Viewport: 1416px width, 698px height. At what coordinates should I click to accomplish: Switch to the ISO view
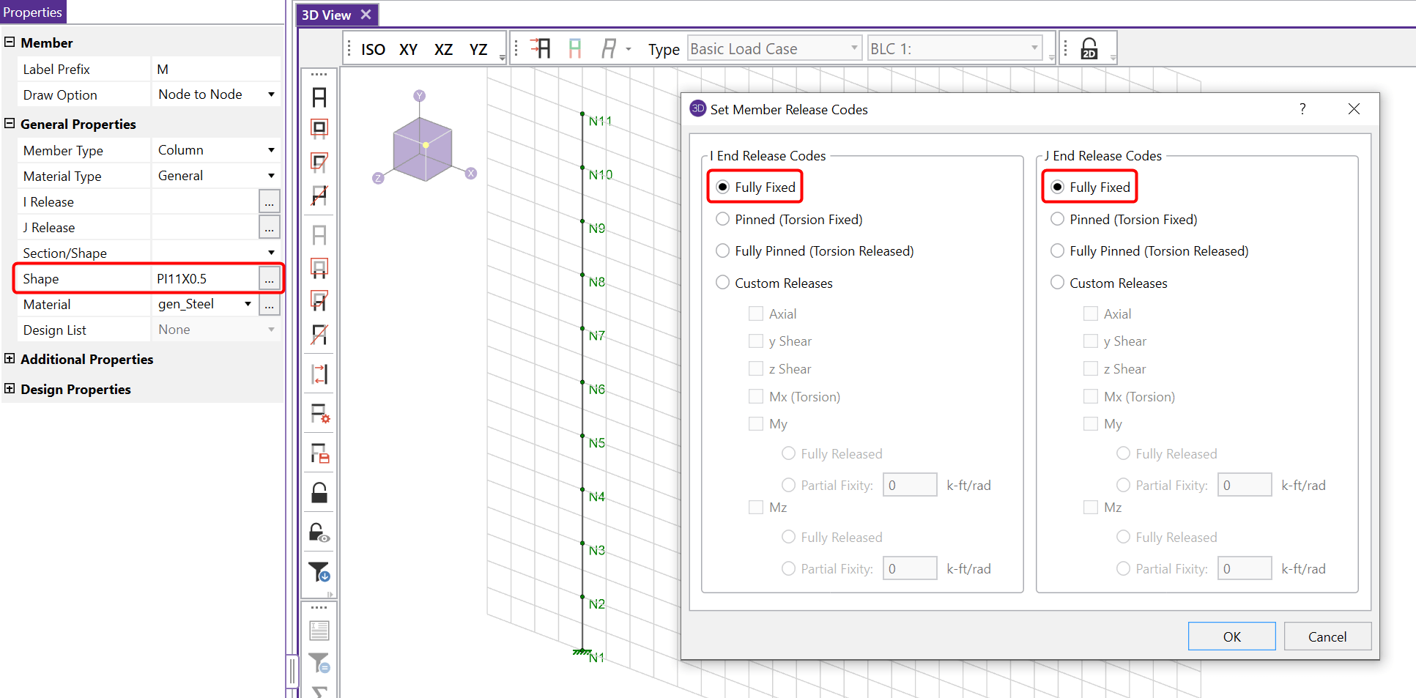click(373, 49)
